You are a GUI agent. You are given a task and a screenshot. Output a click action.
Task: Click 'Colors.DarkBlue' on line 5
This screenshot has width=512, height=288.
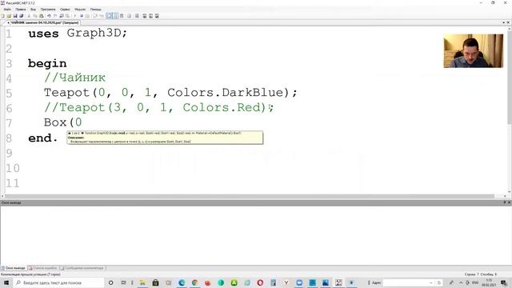click(225, 93)
